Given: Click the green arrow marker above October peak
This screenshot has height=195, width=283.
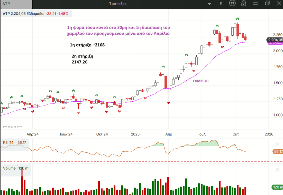Looking at the screenshot, I should pyautogui.click(x=238, y=19).
